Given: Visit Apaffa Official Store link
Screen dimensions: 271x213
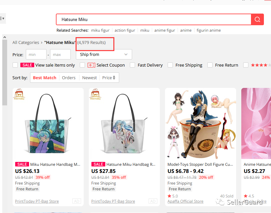Looking at the screenshot, I should [x=185, y=201].
